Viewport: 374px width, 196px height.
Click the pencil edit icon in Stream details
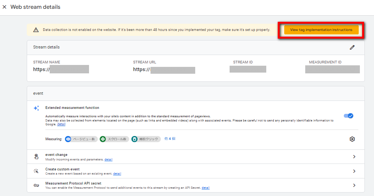click(352, 47)
